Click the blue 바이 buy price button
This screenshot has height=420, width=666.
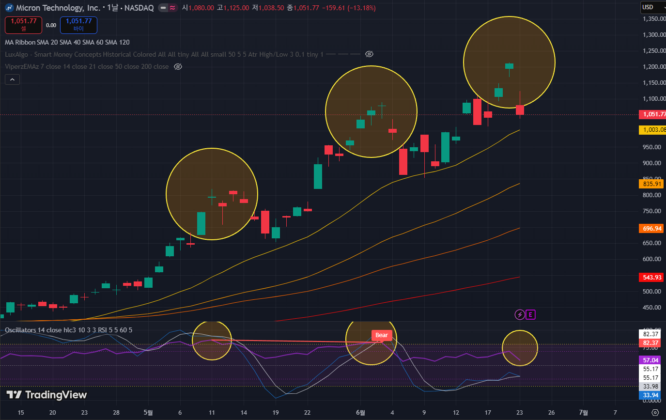click(x=78, y=25)
